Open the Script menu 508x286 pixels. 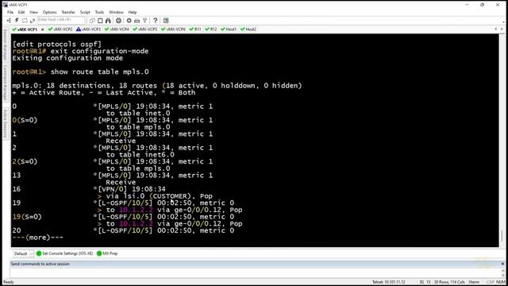[85, 12]
